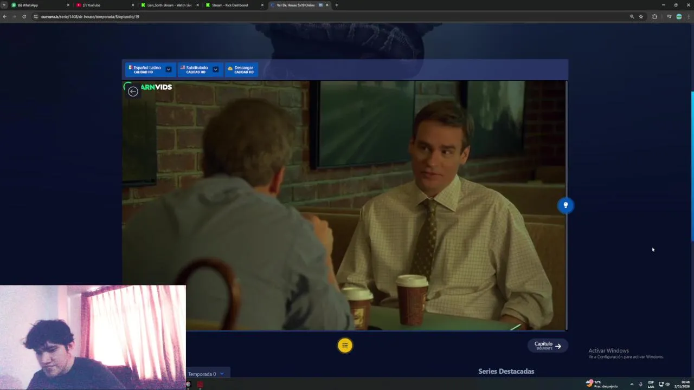The image size is (694, 390).
Task: Bookmark this page with the star
Action: (641, 17)
